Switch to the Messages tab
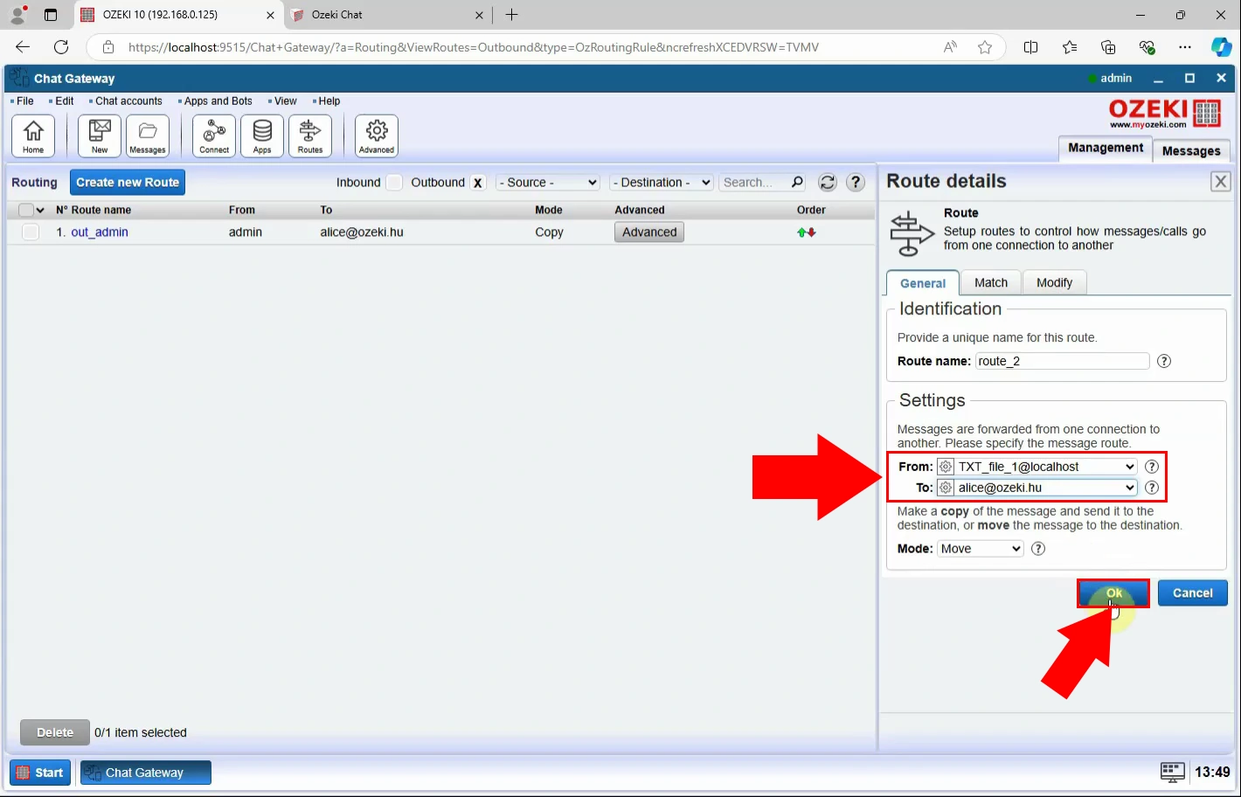Screen dimensions: 1241x797 [x=1191, y=150]
